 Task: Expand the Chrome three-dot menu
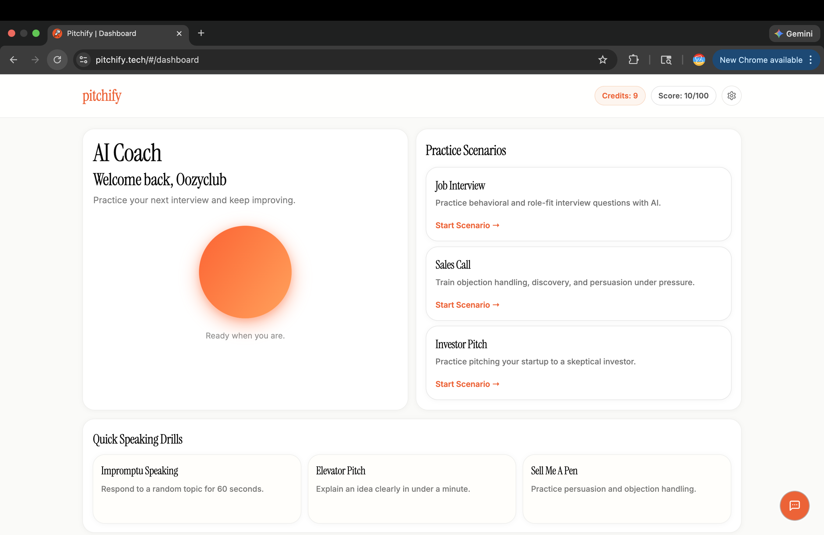811,60
